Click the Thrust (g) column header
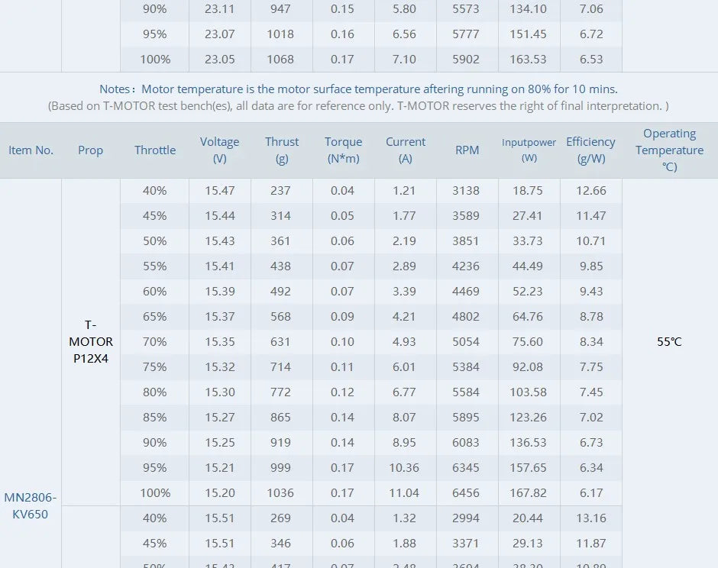 coord(282,150)
